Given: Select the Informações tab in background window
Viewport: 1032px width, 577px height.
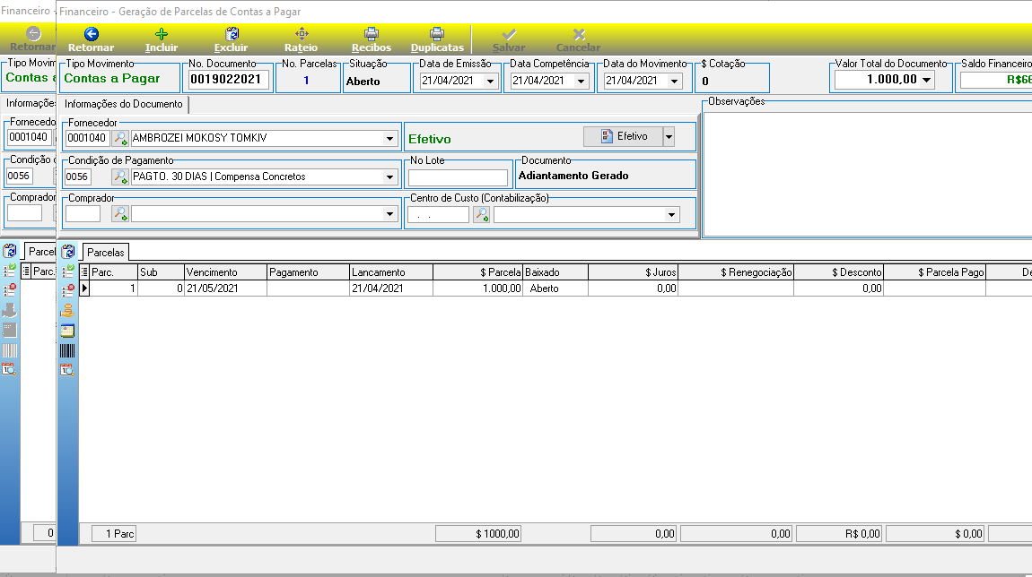Looking at the screenshot, I should pyautogui.click(x=31, y=103).
